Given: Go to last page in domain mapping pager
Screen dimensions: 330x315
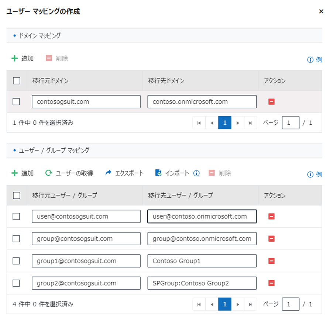Looking at the screenshot, I should pyautogui.click(x=250, y=123).
